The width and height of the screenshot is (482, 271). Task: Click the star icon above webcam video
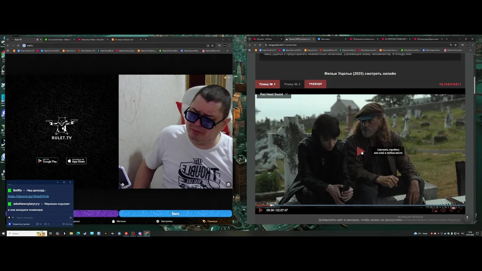tap(225, 78)
